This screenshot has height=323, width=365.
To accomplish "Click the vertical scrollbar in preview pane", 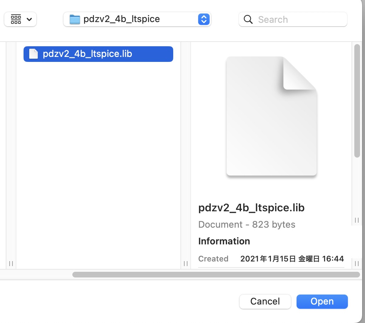I will [x=357, y=101].
